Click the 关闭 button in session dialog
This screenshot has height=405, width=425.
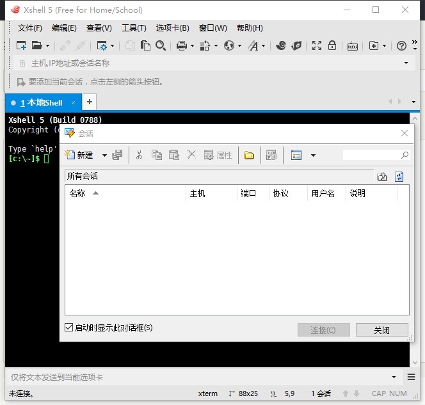pos(381,330)
